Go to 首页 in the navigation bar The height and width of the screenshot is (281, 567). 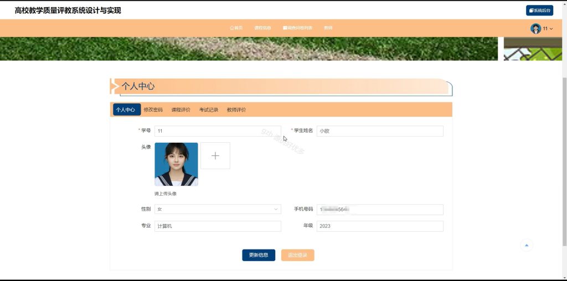pyautogui.click(x=236, y=28)
